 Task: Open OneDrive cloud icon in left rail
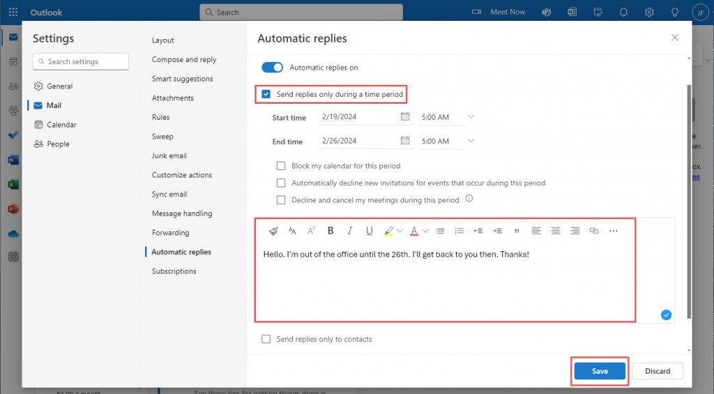13,234
